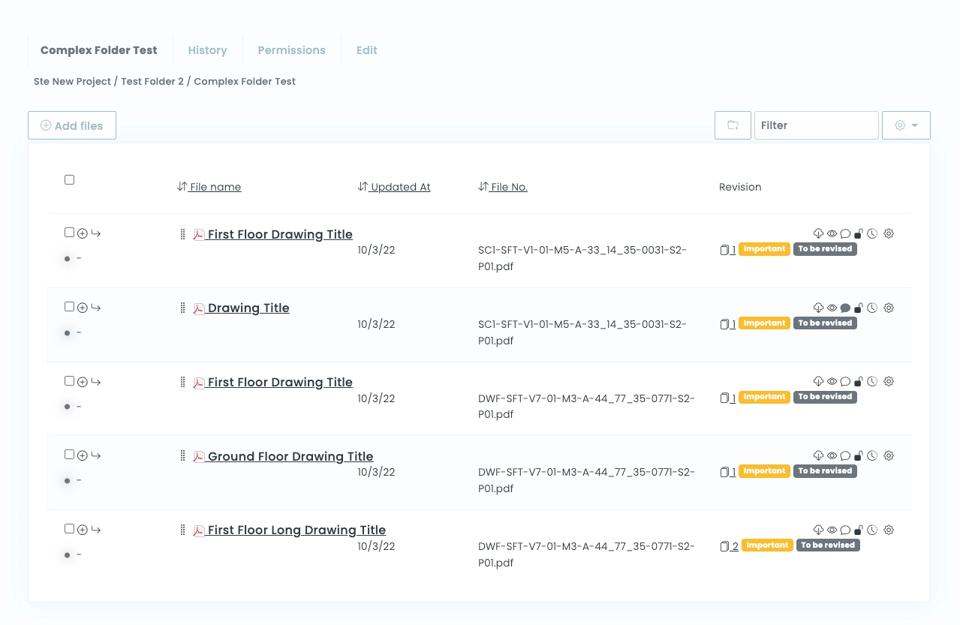Toggle the eye icon for Ground Floor Drawing Title
The width and height of the screenshot is (960, 625).
coord(832,456)
